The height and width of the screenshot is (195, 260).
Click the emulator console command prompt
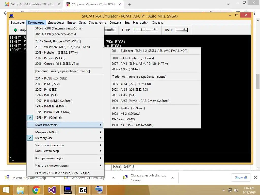click(x=130, y=158)
